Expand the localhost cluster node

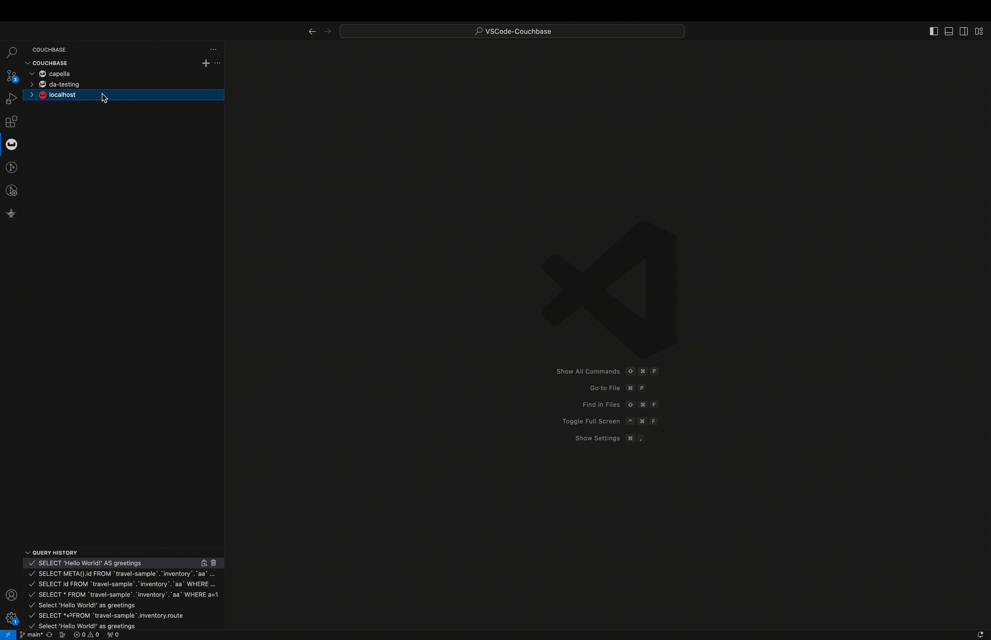point(32,95)
